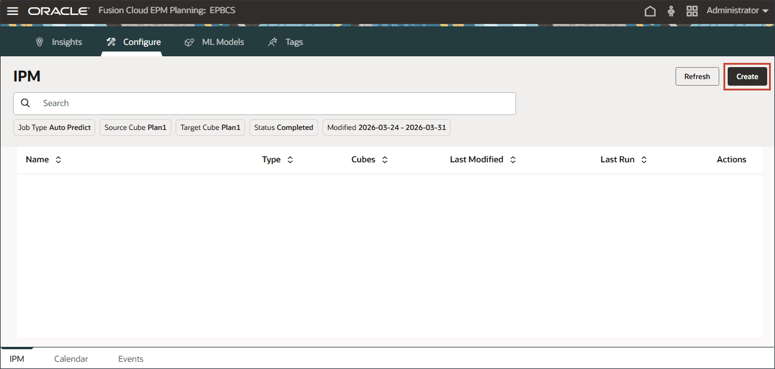Click the Tags sparkle icon
Screen dimensions: 775x369
point(273,42)
